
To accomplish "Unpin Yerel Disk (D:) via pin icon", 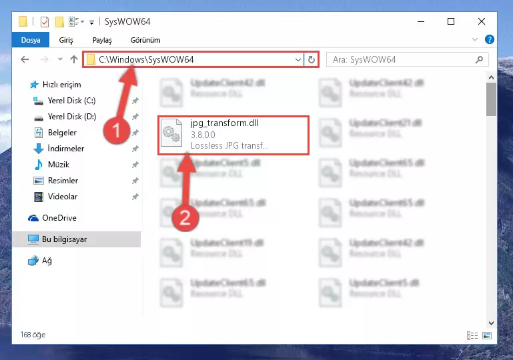I will click(x=135, y=117).
